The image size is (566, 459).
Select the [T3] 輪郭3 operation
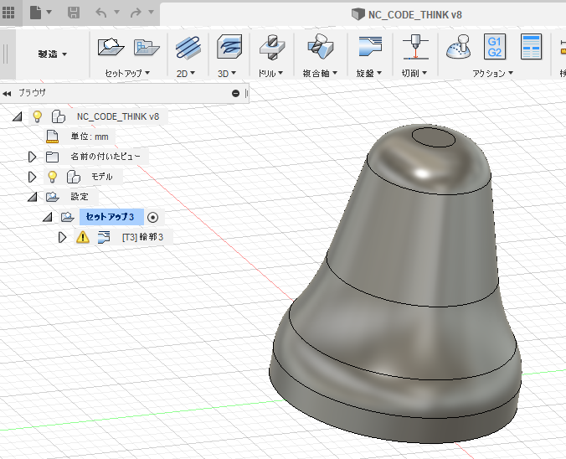[x=142, y=237]
